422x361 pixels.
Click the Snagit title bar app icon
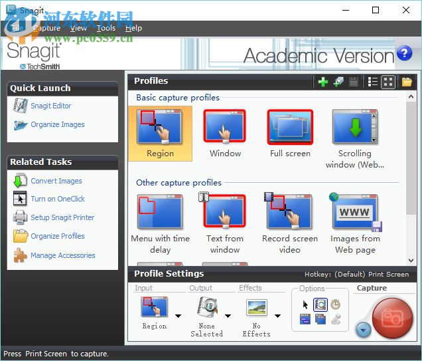point(11,10)
